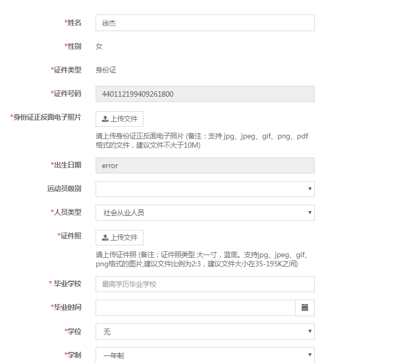Click the 女 gender value text

[99, 46]
